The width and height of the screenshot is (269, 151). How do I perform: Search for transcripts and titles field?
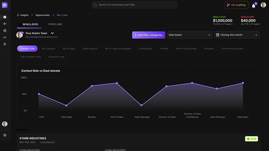134,5
